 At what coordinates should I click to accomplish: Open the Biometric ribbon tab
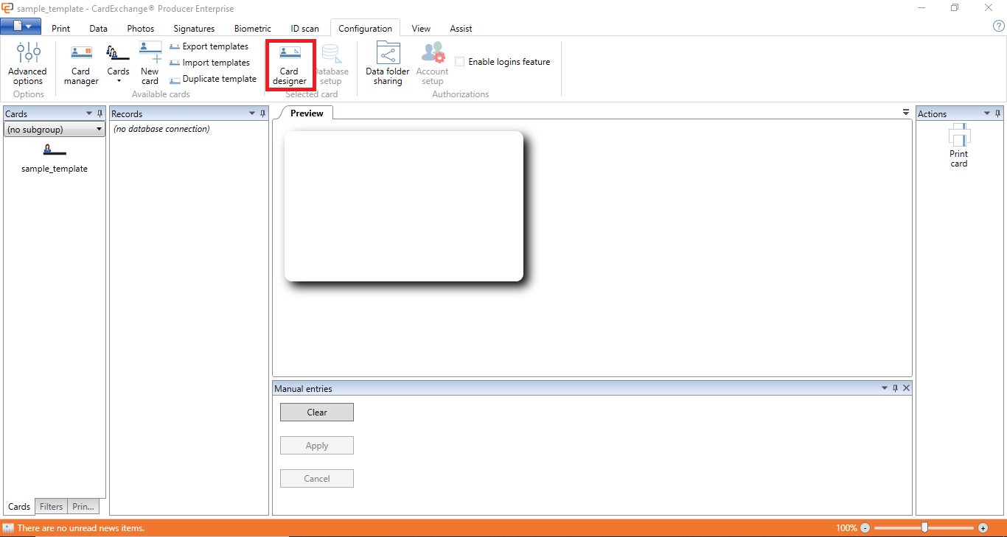tap(253, 29)
